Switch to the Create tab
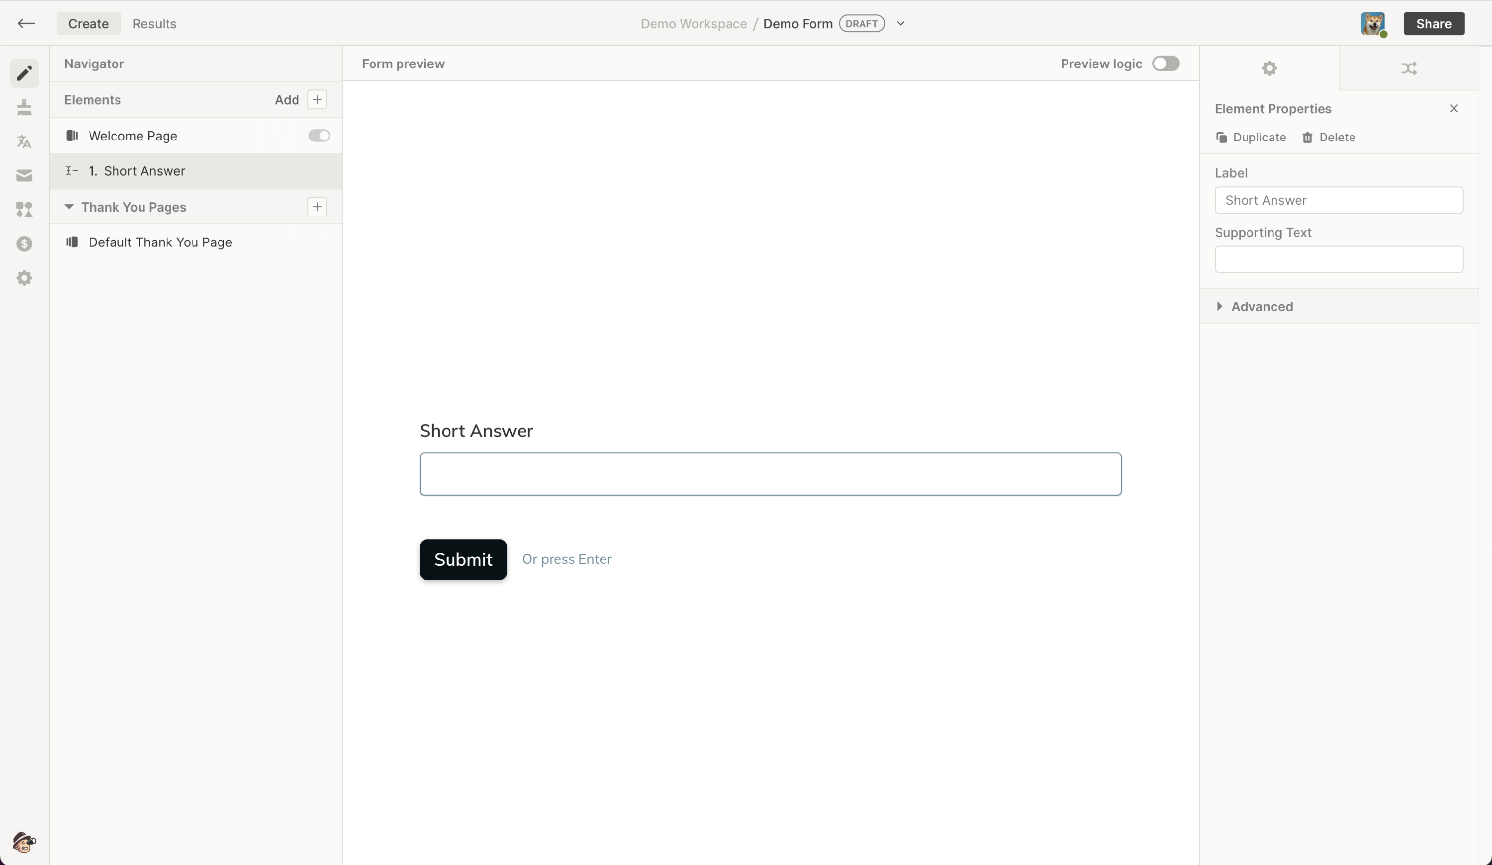Viewport: 1492px width, 865px height. tap(88, 24)
